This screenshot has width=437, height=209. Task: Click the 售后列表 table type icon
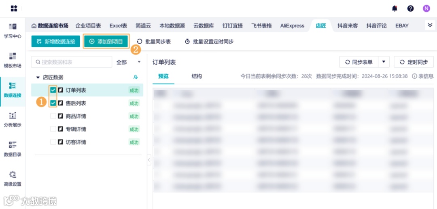click(60, 103)
